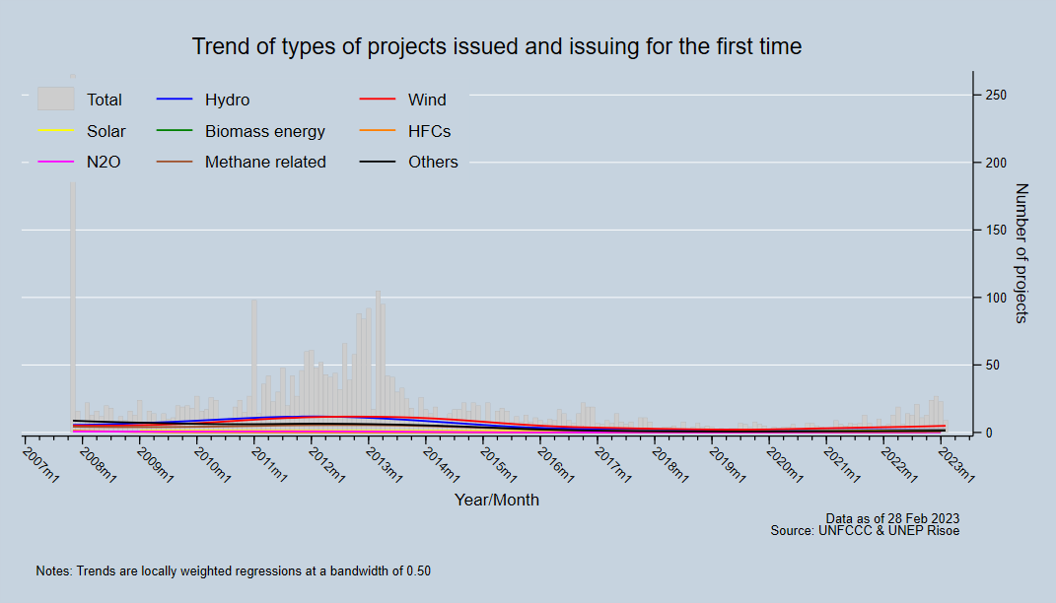Toggle the Others legend entry
1056x603 pixels.
pyautogui.click(x=432, y=162)
